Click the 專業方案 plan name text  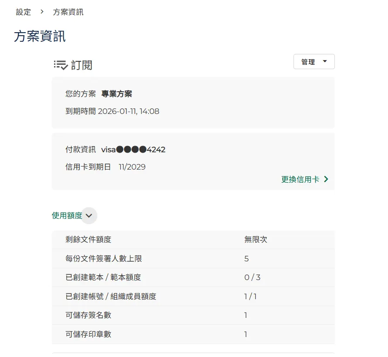tap(116, 93)
